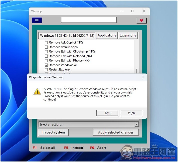Click Inspect system button
This screenshot has width=178, height=162.
coord(53,132)
